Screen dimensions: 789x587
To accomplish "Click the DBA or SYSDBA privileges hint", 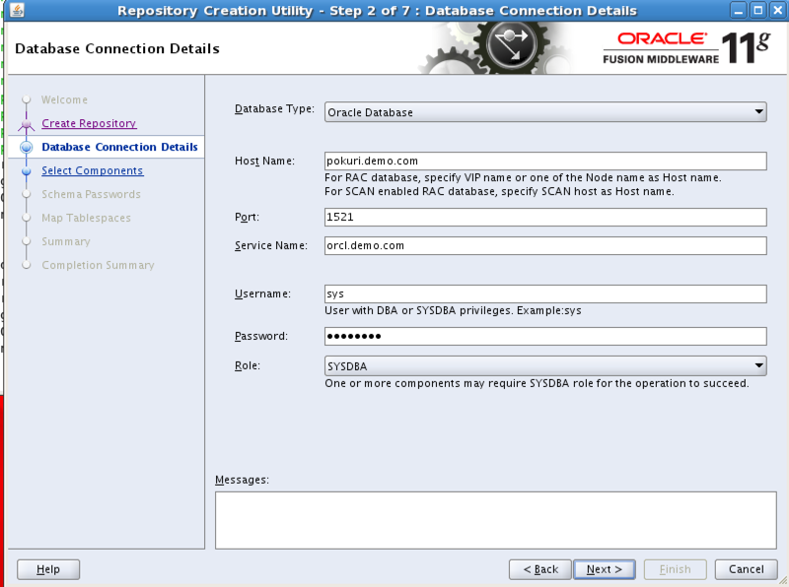I will coord(453,310).
